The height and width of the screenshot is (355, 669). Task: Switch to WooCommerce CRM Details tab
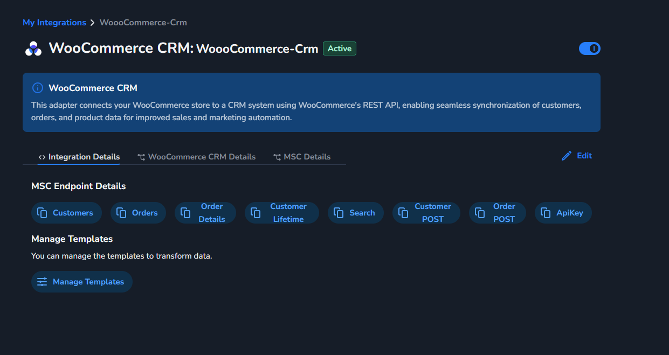196,157
